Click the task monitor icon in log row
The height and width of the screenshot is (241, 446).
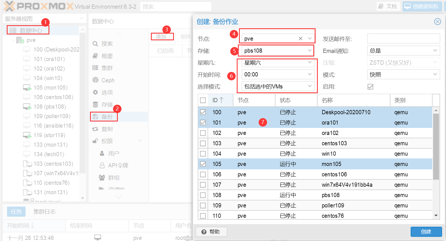(x=97, y=237)
